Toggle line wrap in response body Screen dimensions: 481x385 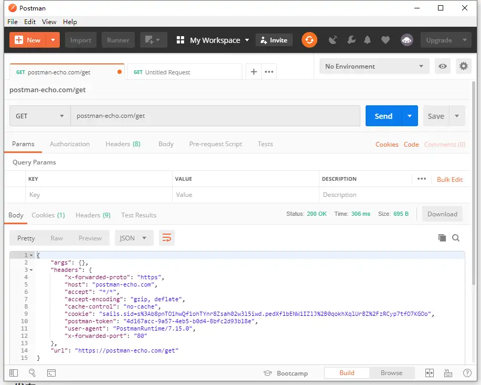click(x=167, y=238)
